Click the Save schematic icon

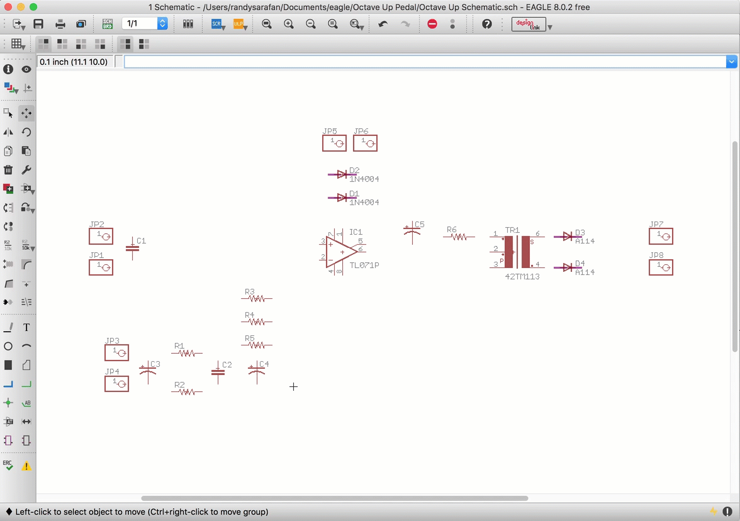(38, 24)
